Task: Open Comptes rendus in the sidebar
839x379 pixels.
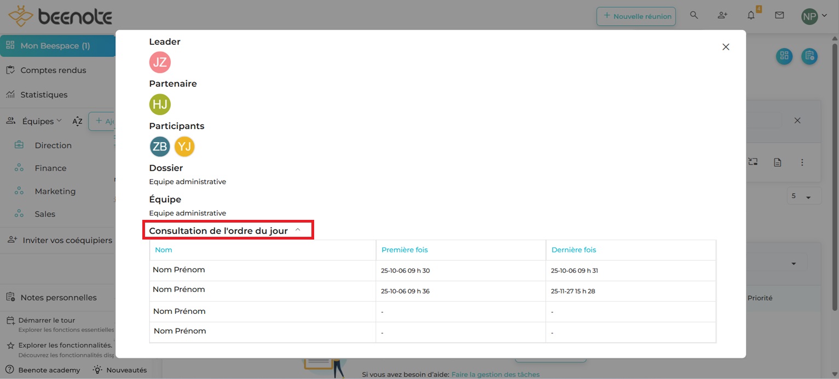Action: coord(53,70)
